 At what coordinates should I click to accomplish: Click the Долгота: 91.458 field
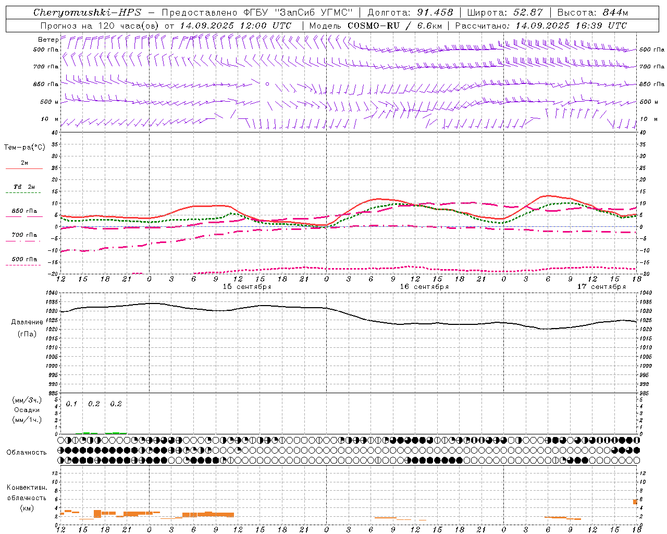coord(411,13)
